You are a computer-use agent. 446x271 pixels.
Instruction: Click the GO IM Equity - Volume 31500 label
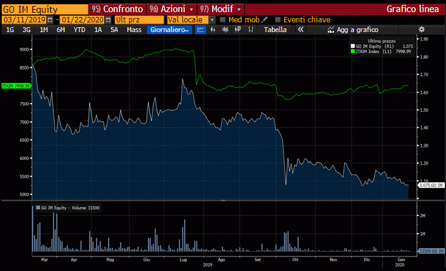pyautogui.click(x=70, y=207)
